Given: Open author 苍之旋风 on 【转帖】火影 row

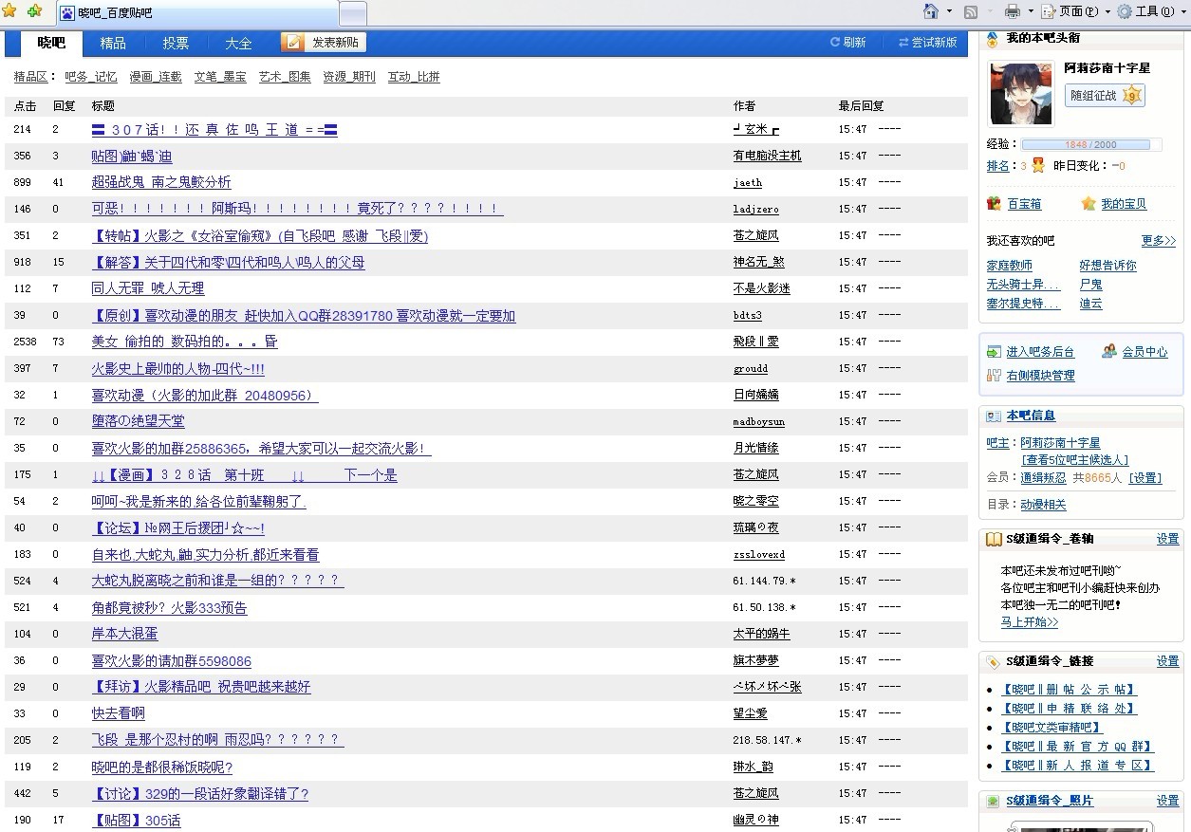Looking at the screenshot, I should (x=755, y=235).
